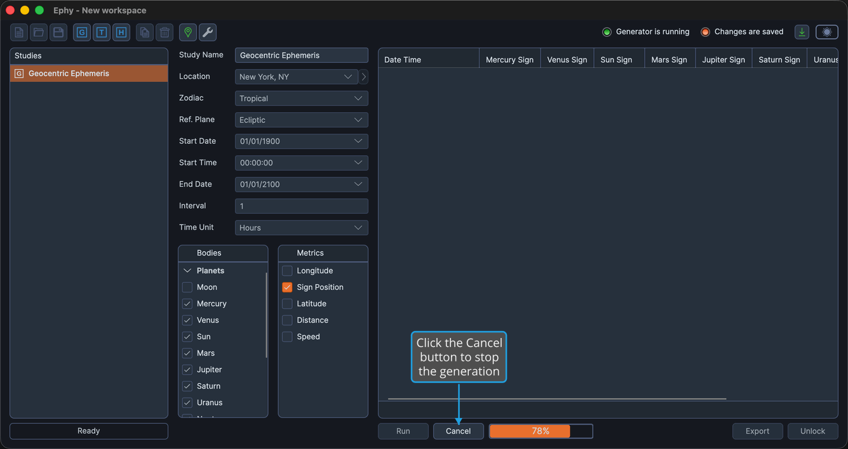Screen dimensions: 848x449
Task: Open the Time Unit dropdown set to Hours
Action: point(302,228)
